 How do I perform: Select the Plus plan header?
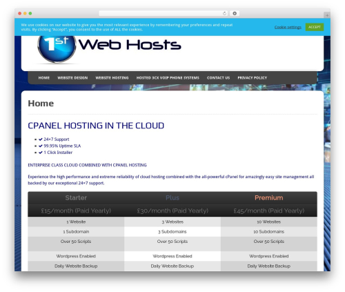coord(172,197)
